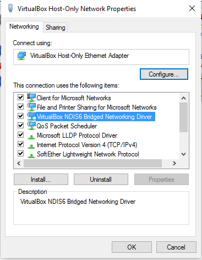
Task: Click the horizontal scroll right arrow
Action: coord(174,163)
